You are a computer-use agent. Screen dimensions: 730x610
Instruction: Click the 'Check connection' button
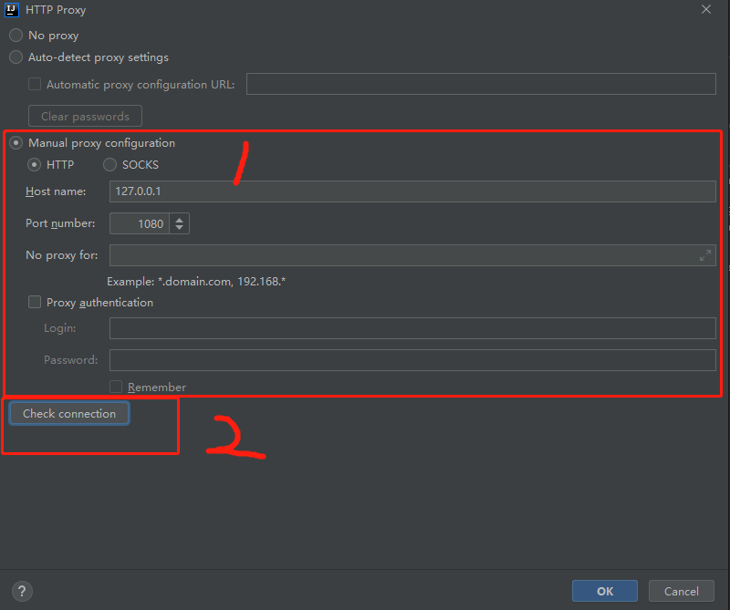(68, 413)
